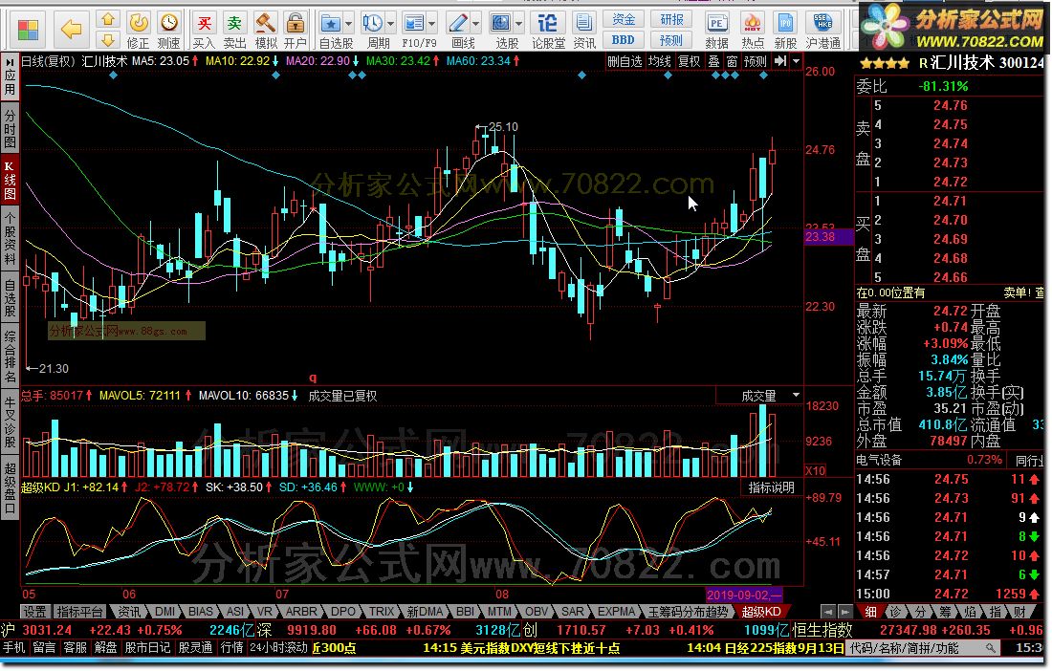Click the 开户 open account lock icon
The image size is (1052, 671).
296,24
